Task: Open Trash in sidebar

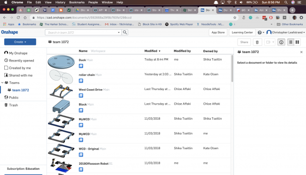Action: [x=11, y=105]
